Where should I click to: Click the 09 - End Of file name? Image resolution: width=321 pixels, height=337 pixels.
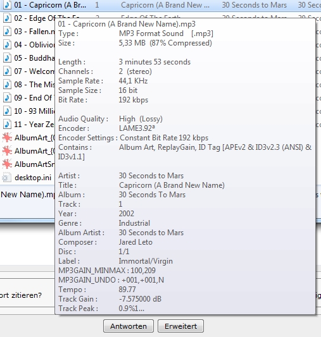pos(34,98)
